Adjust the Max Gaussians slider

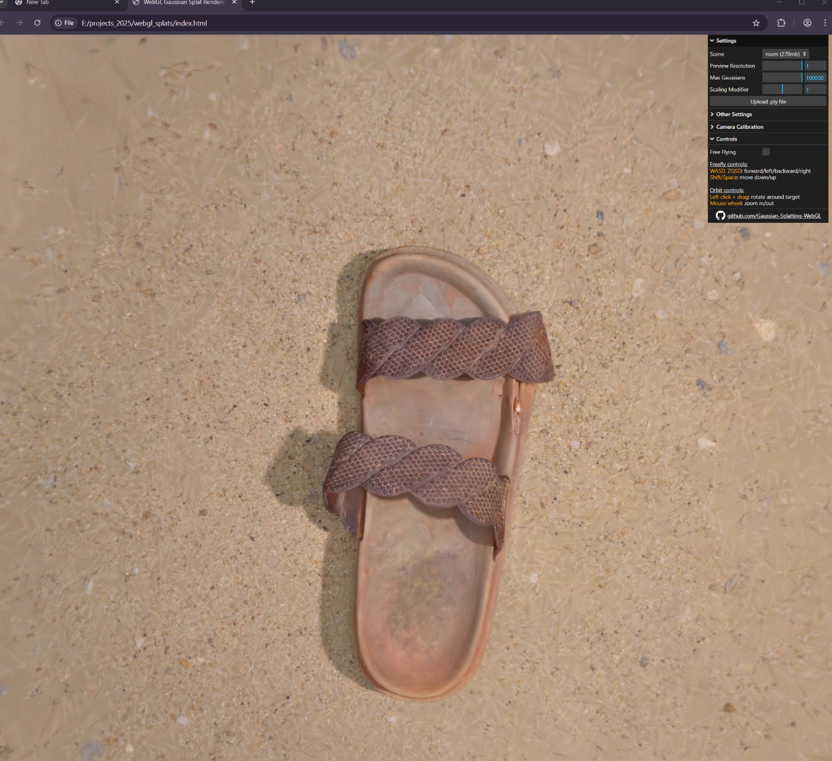(x=782, y=78)
